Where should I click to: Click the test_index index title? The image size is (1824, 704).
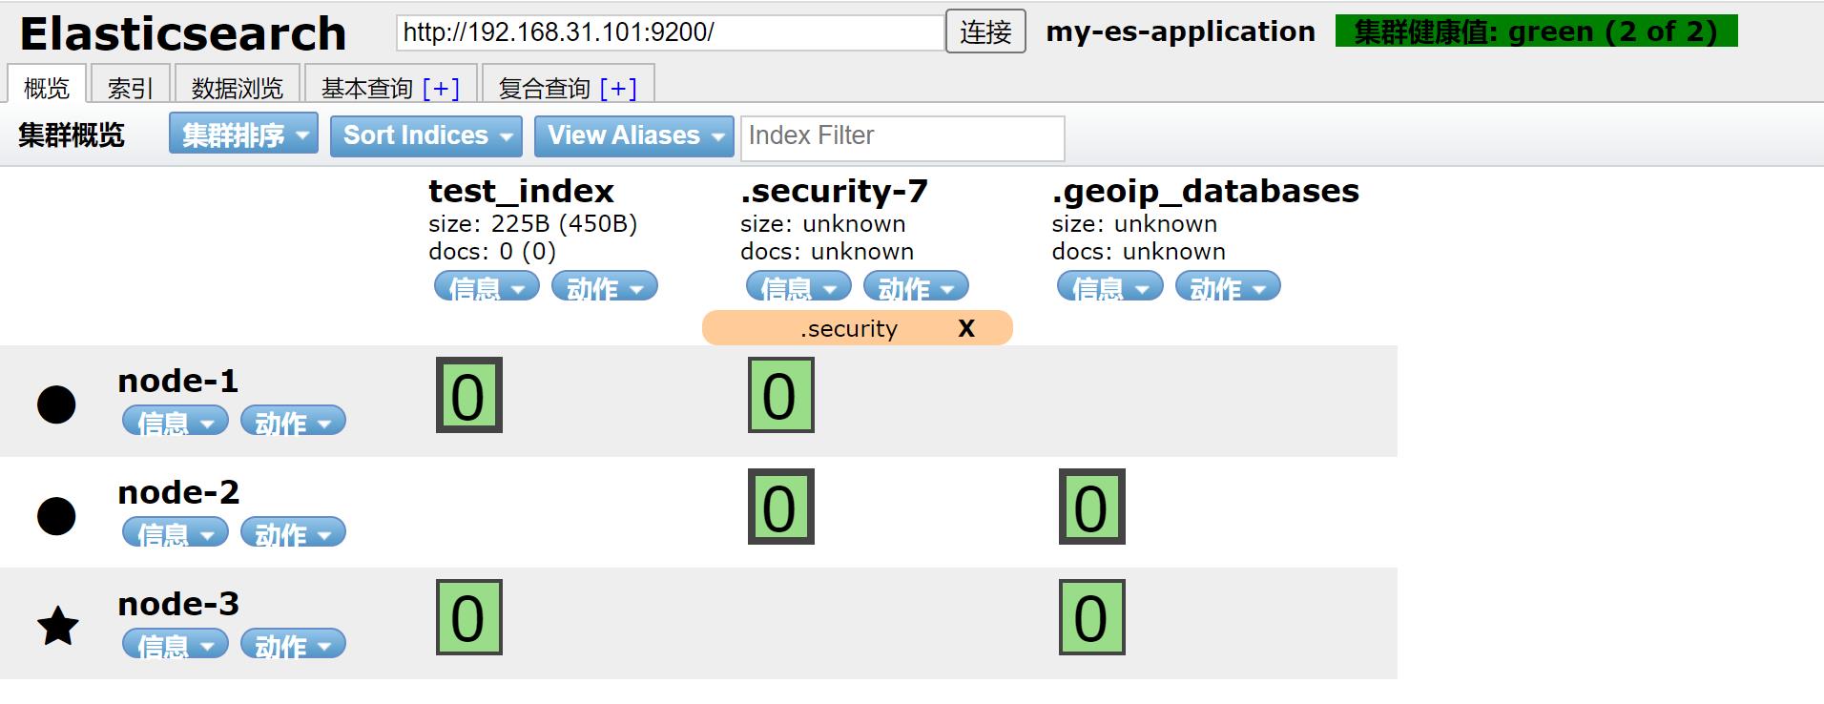click(x=521, y=190)
